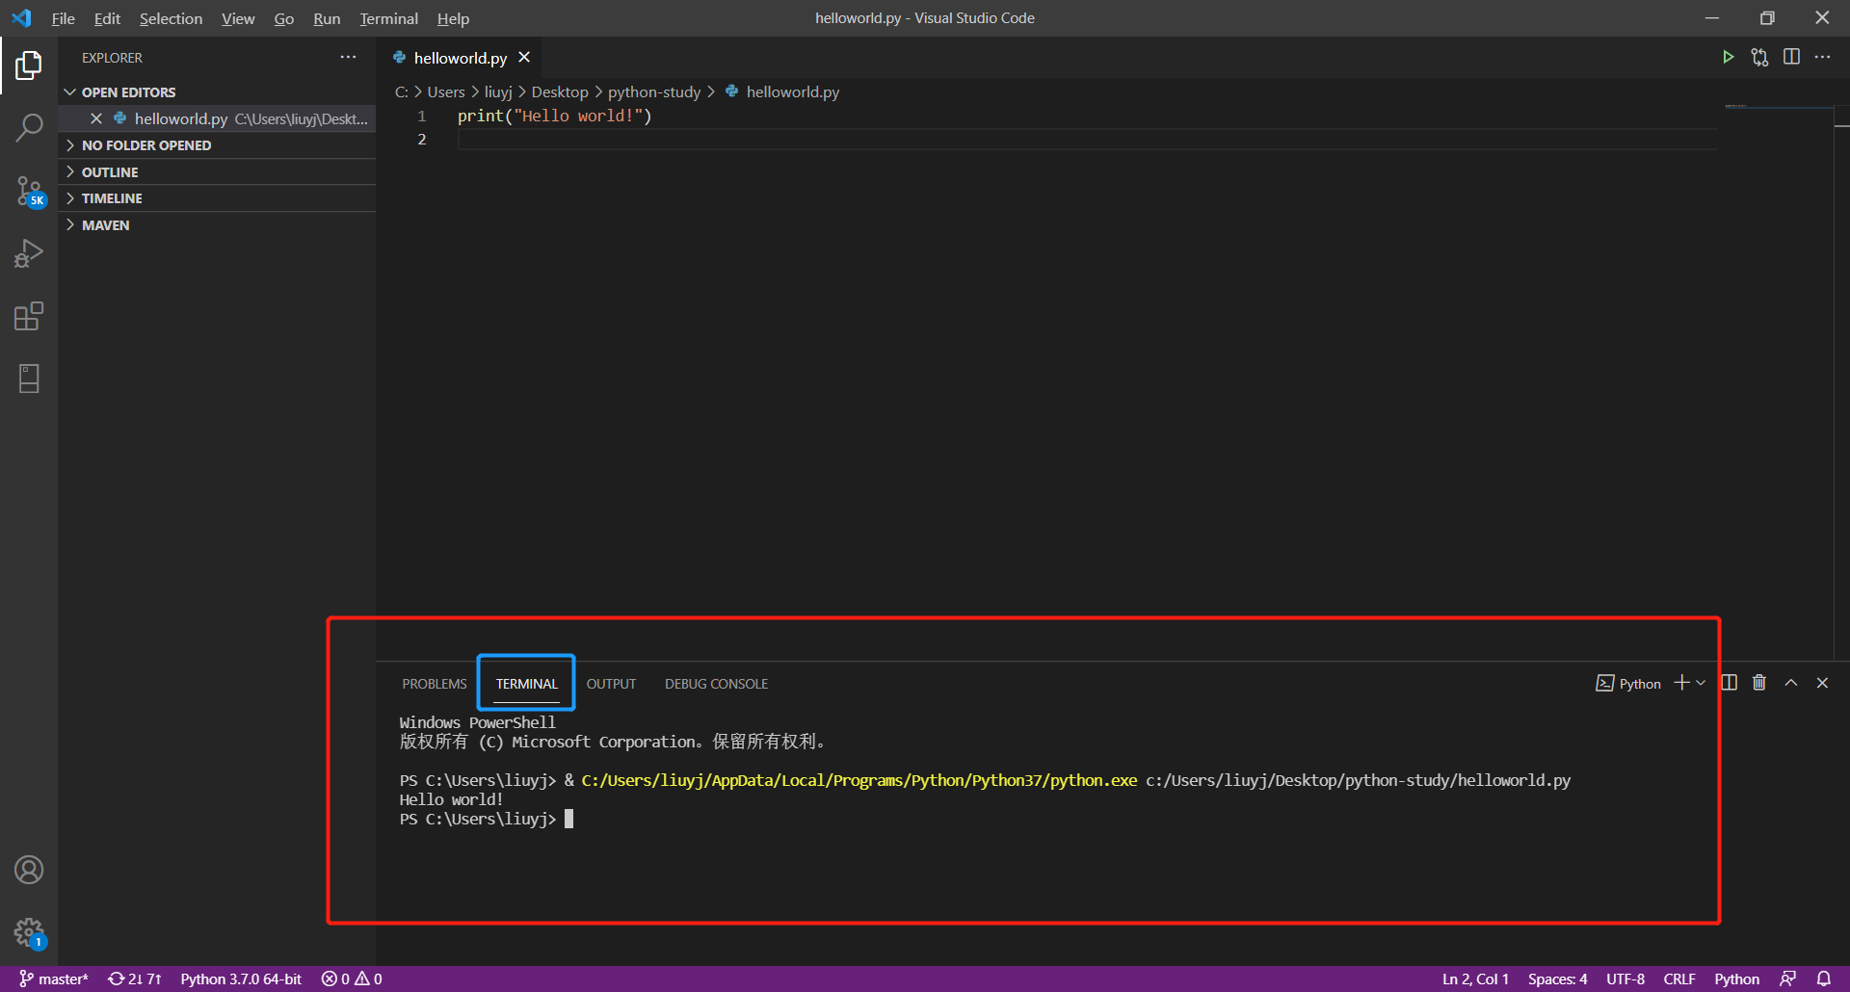Click the master* branch in status bar
This screenshot has height=992, width=1850.
point(54,979)
